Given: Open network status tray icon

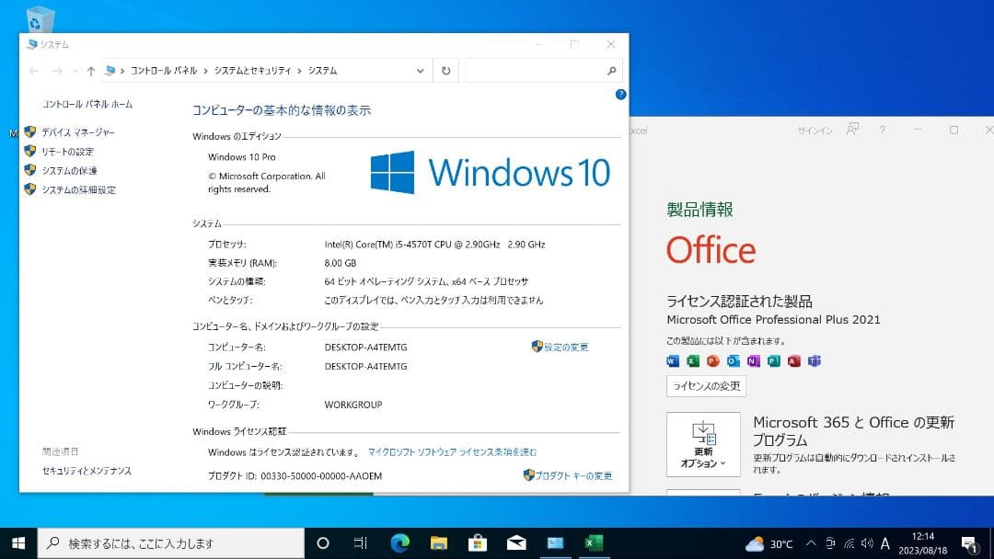Looking at the screenshot, I should 849,543.
